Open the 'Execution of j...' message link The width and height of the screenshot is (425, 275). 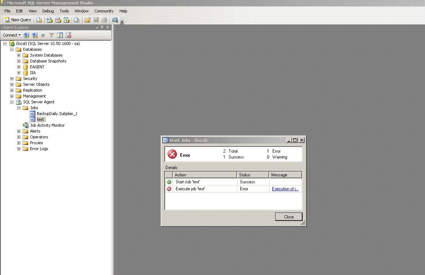click(285, 189)
